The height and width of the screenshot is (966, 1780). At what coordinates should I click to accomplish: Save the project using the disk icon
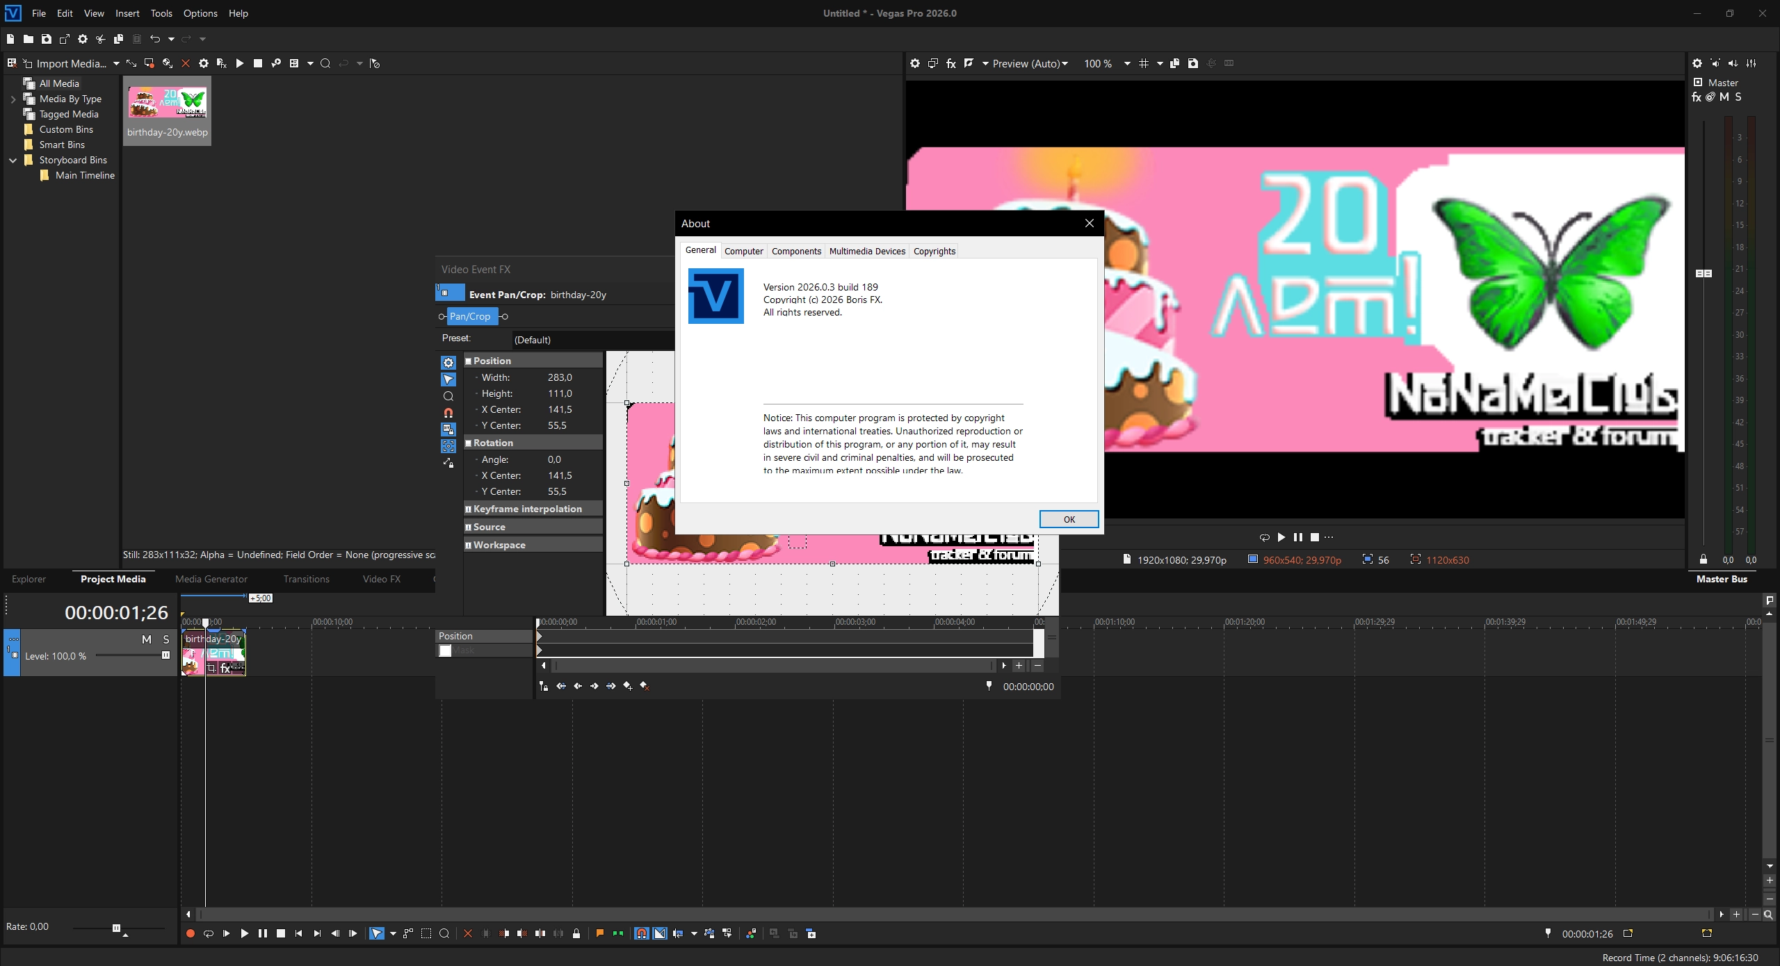coord(47,39)
